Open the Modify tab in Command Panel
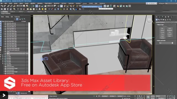This screenshot has width=177, height=99. (159, 17)
